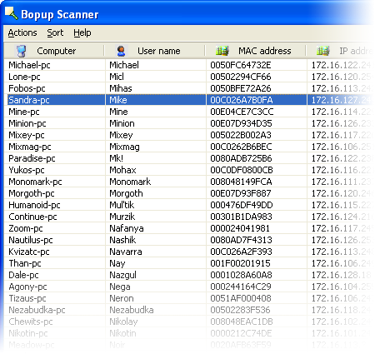Image resolution: width=375 pixels, height=354 pixels.
Task: Select the Humanoid-pc computer entry
Action: click(34, 205)
